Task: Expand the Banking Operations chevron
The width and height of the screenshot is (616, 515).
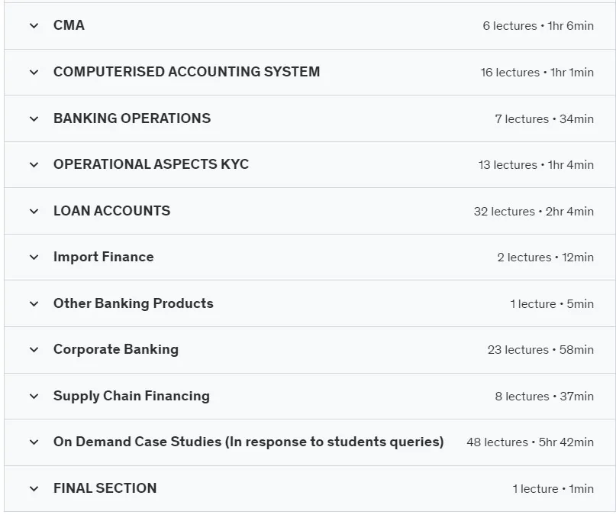Action: click(x=34, y=118)
